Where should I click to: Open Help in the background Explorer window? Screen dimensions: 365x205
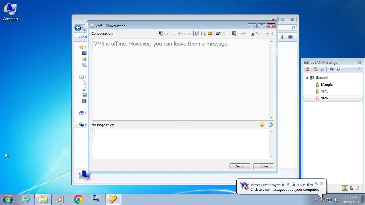coord(290,37)
